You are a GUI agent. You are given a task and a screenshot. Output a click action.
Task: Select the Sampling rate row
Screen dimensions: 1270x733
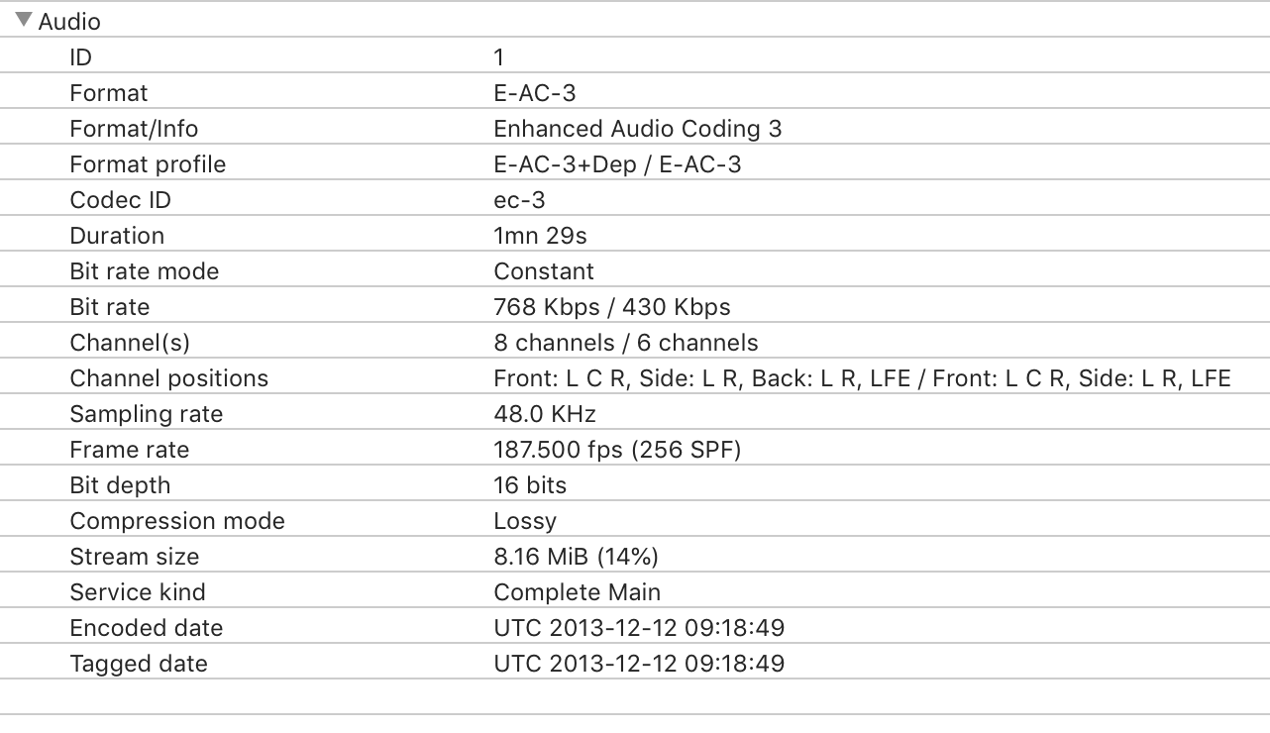635,413
